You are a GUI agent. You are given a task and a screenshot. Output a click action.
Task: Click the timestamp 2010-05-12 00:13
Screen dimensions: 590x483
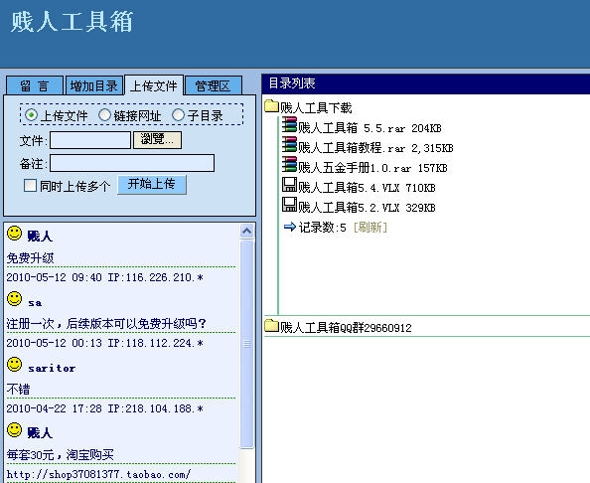55,343
